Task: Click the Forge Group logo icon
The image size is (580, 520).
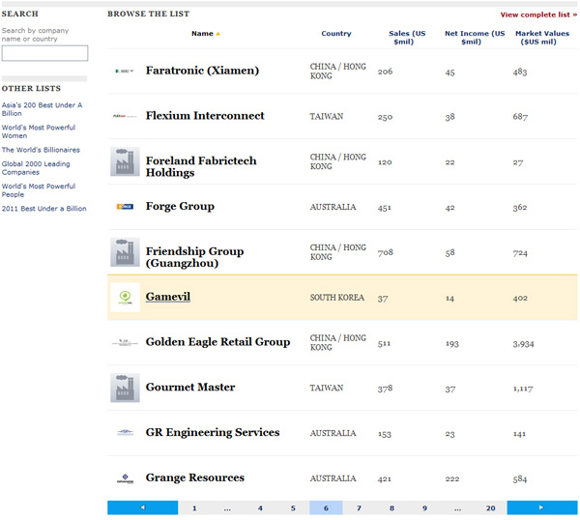Action: click(x=125, y=207)
